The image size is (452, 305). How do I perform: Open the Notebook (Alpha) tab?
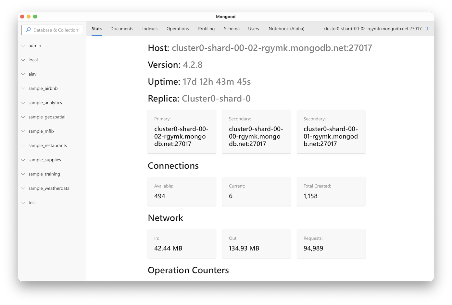click(x=286, y=29)
